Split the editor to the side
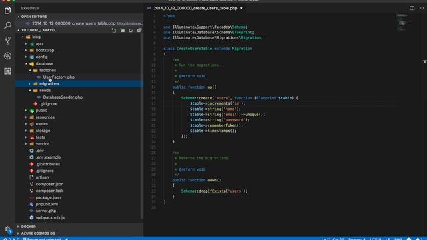The image size is (427, 240). click(412, 8)
